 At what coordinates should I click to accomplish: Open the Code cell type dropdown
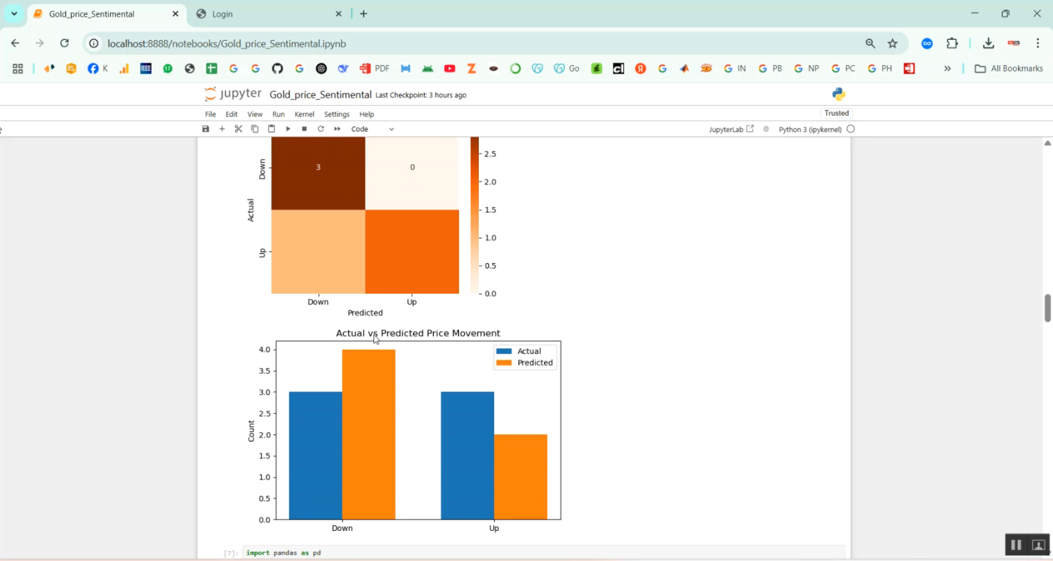(372, 129)
